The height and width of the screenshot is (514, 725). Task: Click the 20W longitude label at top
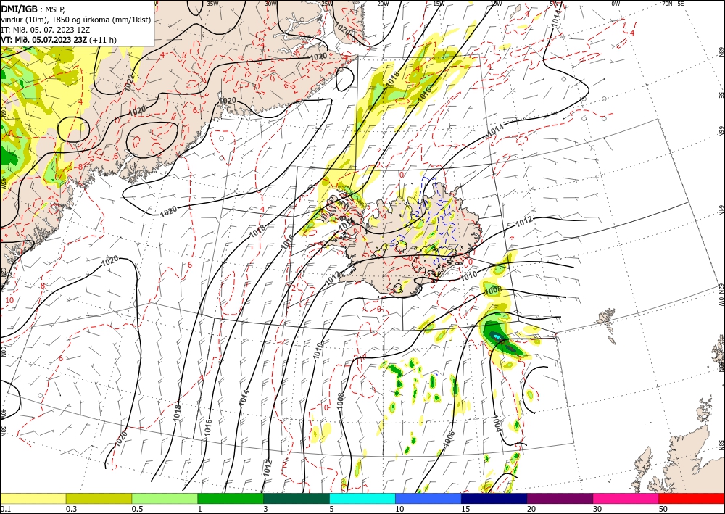pyautogui.click(x=383, y=3)
